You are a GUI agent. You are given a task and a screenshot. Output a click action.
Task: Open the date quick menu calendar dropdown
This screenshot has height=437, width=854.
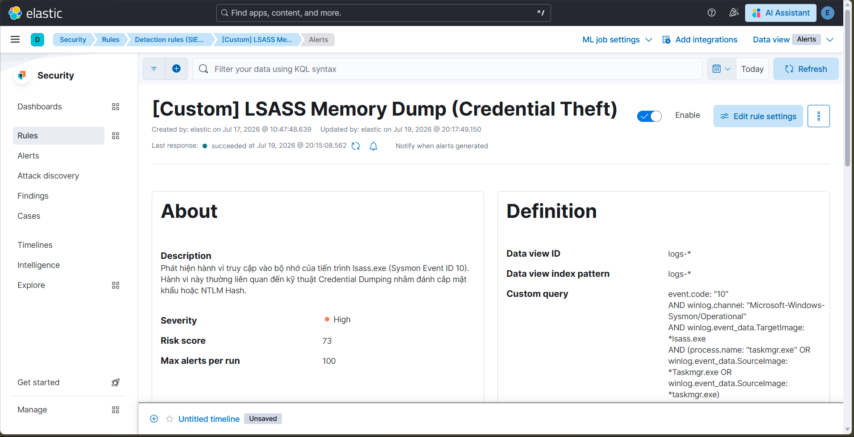tap(721, 69)
